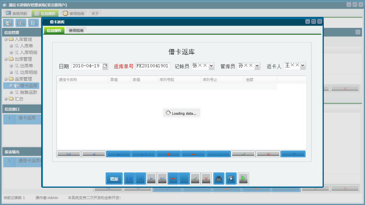Collapse the panel using the chevron button
The height and width of the screenshot is (205, 365).
click(x=358, y=32)
